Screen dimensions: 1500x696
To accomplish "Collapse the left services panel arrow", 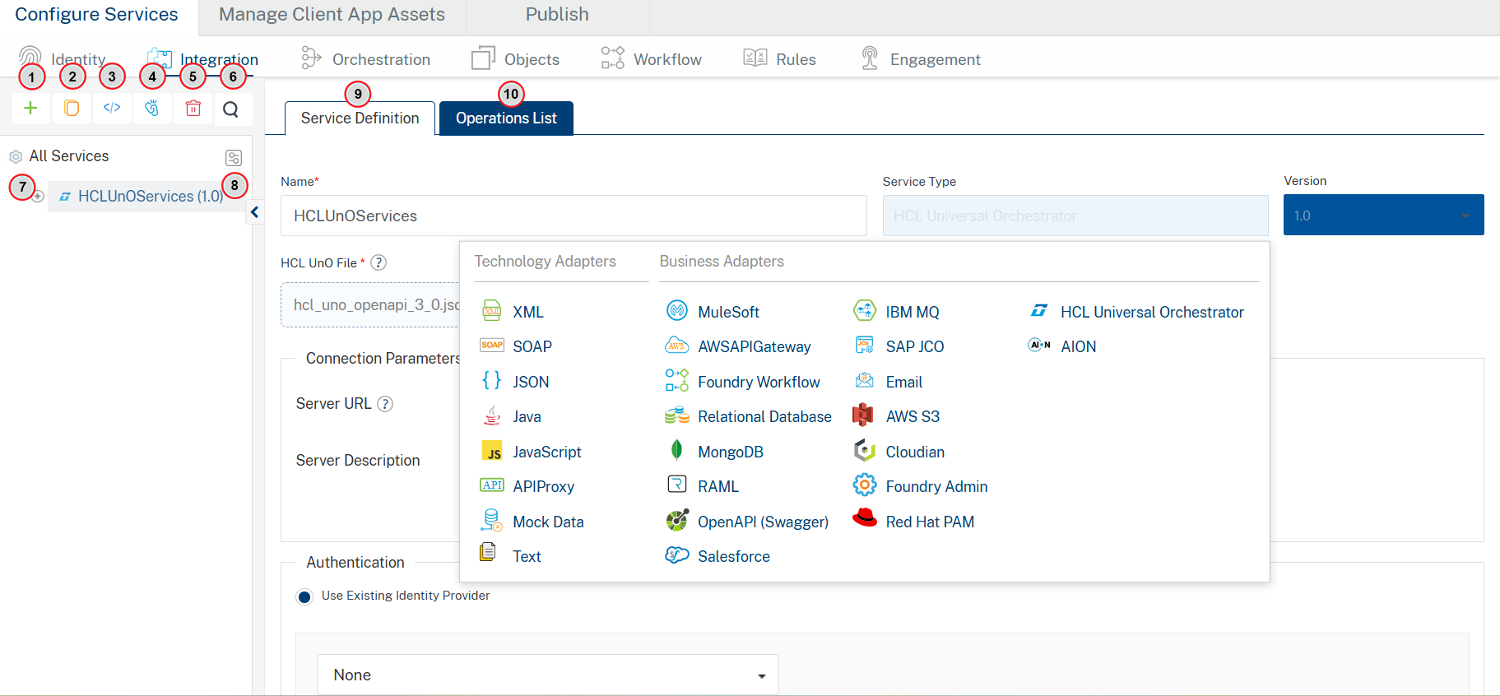I will 255,212.
